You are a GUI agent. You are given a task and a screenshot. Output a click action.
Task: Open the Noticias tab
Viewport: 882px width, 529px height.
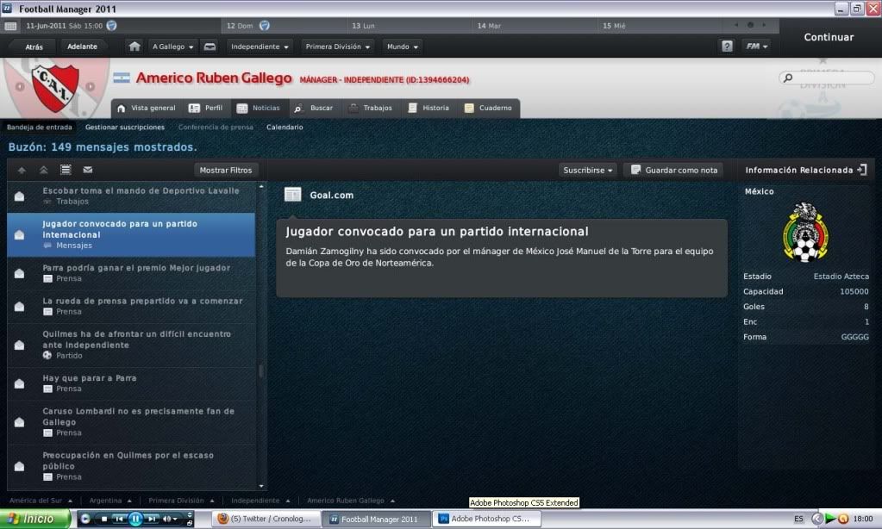click(x=259, y=108)
